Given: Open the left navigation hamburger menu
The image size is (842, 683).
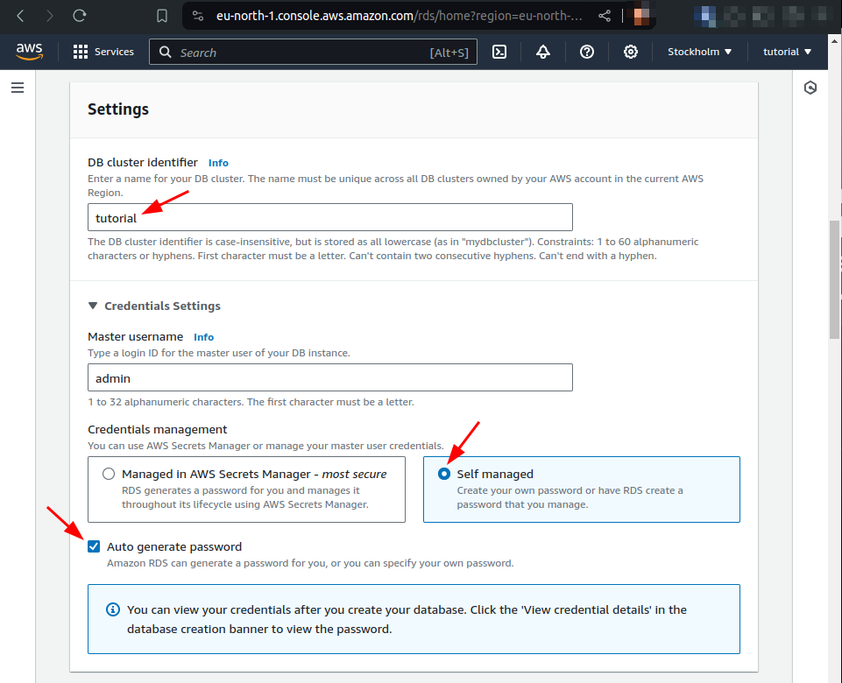Looking at the screenshot, I should click(18, 88).
